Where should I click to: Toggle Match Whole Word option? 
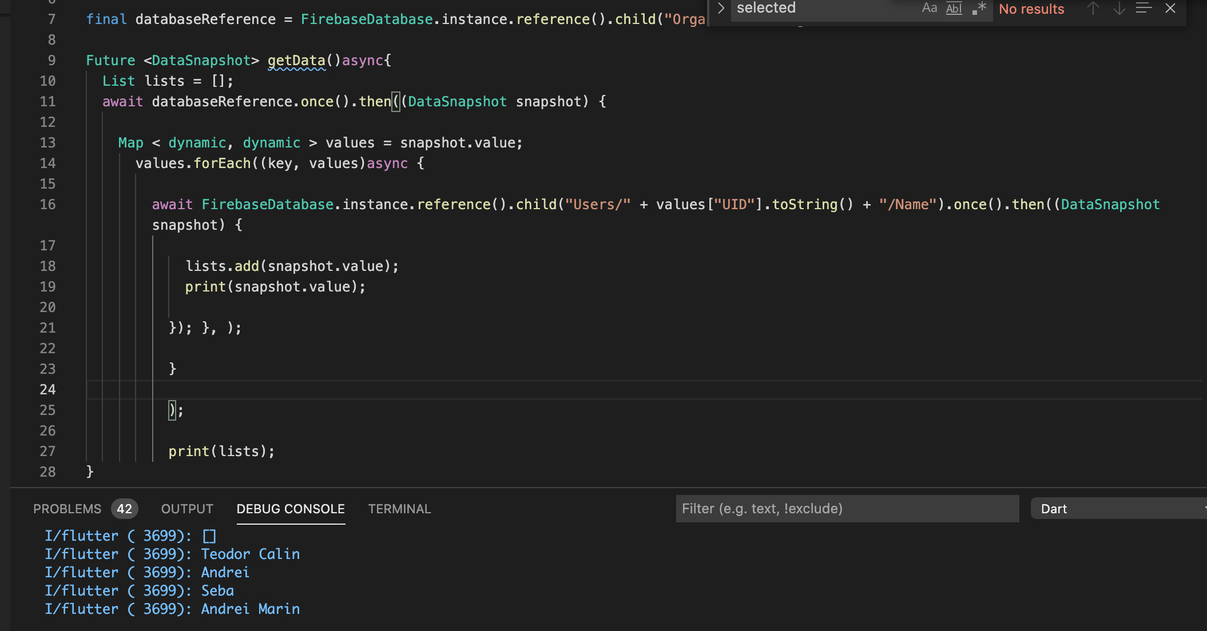pyautogui.click(x=954, y=9)
